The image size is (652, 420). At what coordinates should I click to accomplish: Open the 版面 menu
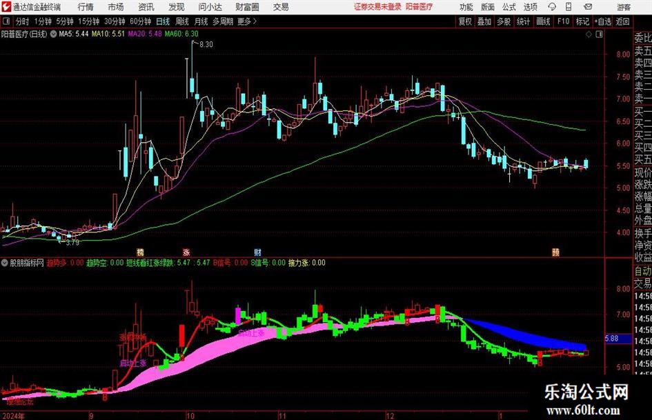[x=488, y=7]
